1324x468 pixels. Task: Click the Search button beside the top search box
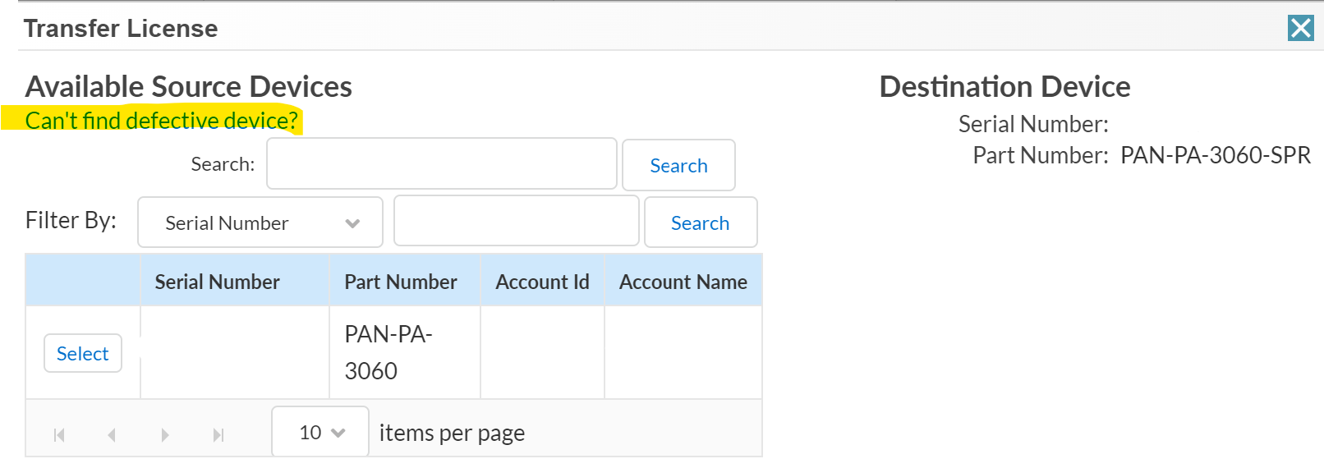[x=678, y=165]
